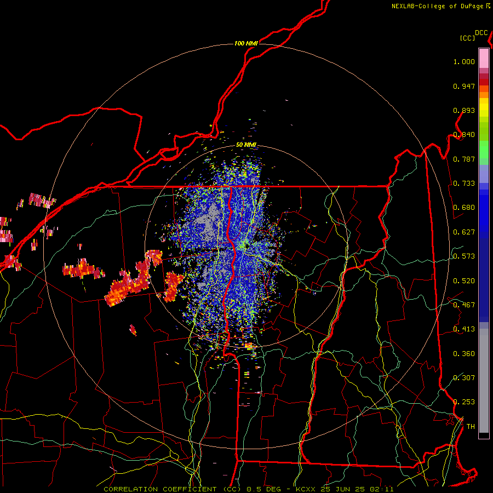The image size is (493, 493).
Task: Click the KCXX radar site center marker
Action: [x=248, y=246]
